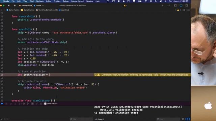Focus the variables view filter field

(82, 119)
